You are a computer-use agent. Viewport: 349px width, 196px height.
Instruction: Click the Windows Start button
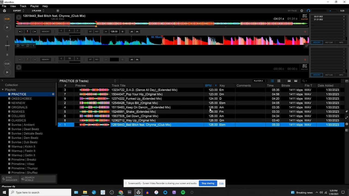[x=4, y=192]
